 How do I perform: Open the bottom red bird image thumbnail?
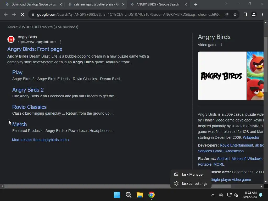tap(255, 89)
